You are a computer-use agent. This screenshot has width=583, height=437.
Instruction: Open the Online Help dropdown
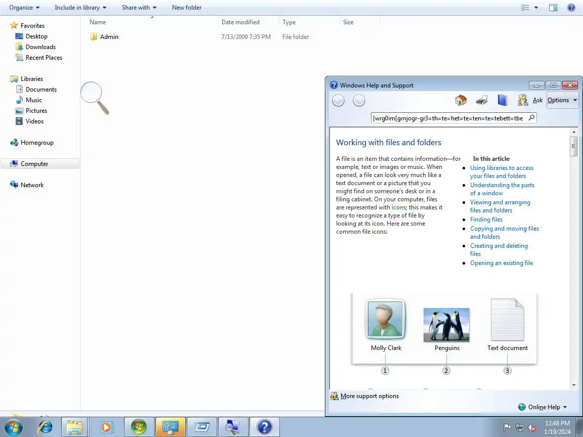pos(543,407)
